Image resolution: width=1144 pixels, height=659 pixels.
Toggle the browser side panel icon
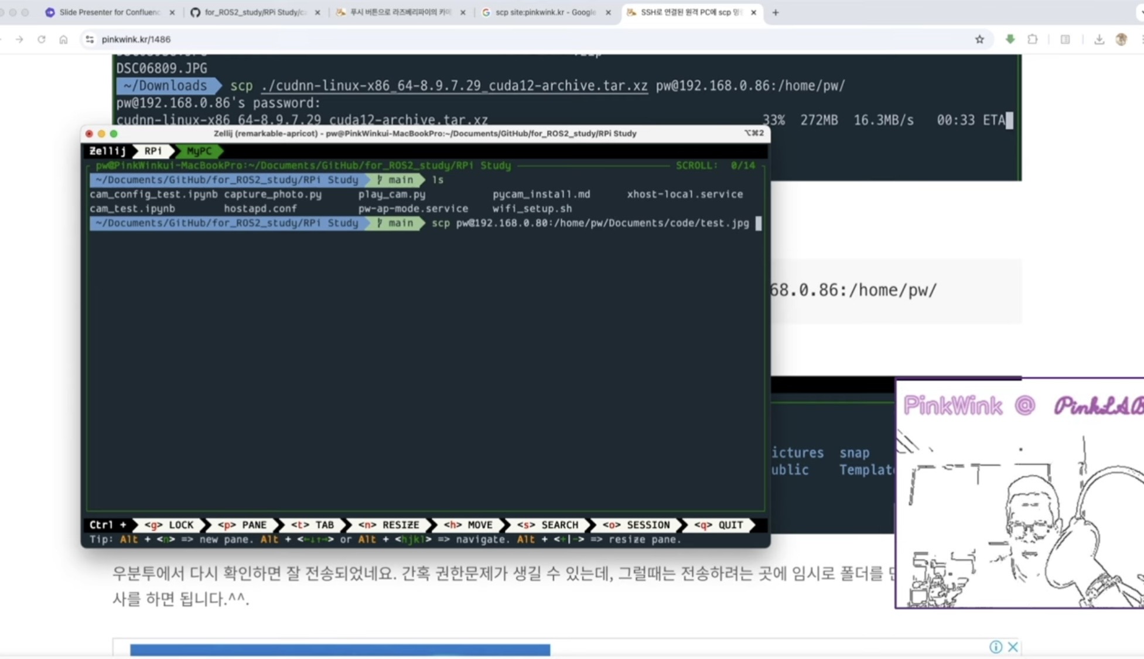[x=1065, y=39]
